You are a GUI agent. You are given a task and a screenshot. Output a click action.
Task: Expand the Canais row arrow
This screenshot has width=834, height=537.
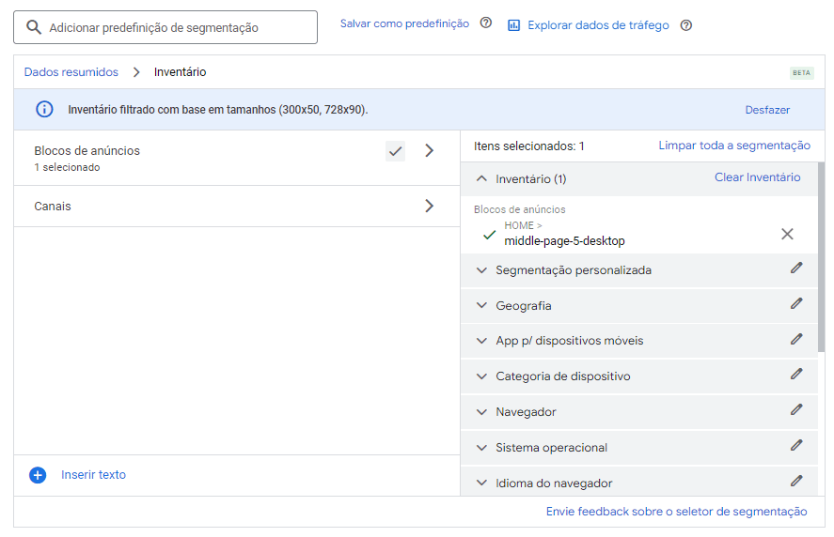click(430, 207)
